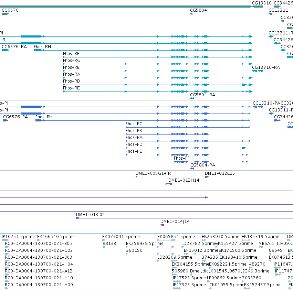Click the CG6576 gene label
Image resolution: width=293 pixels, height=290 pixels.
point(10,10)
